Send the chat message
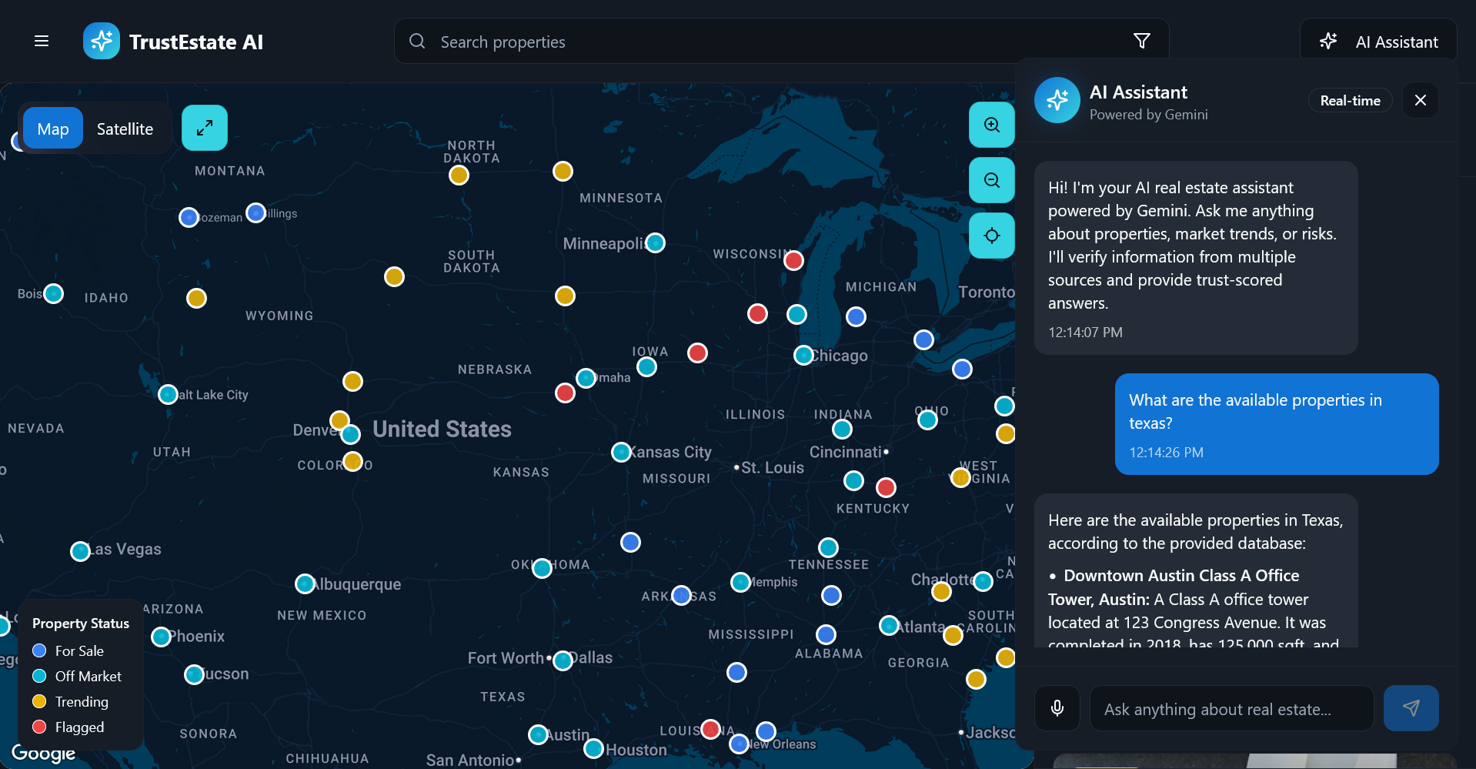 (1411, 708)
